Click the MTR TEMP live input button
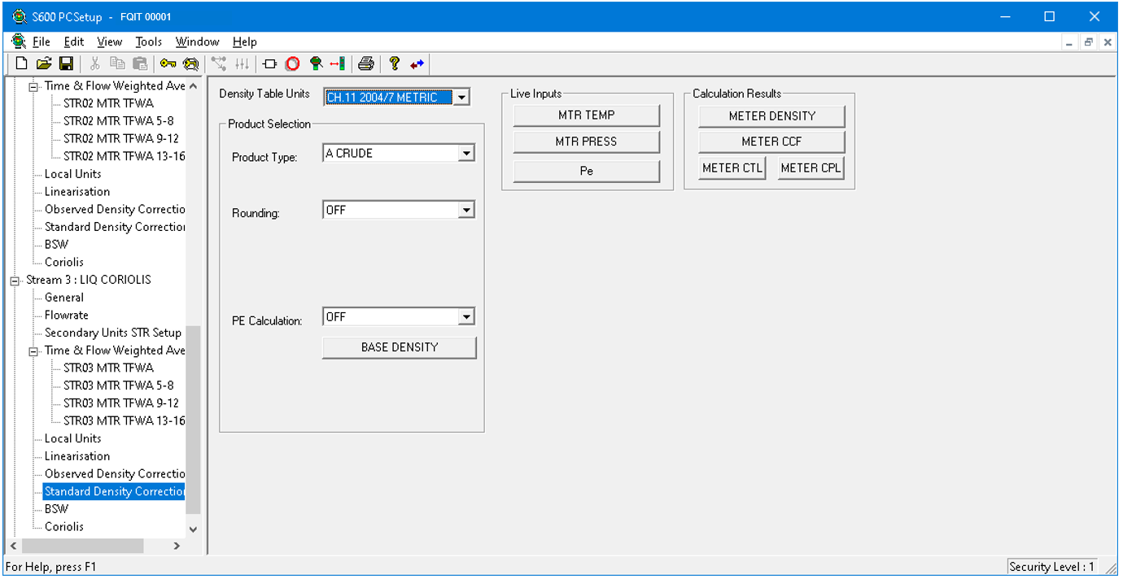Screen dimensions: 1123x579 point(587,115)
